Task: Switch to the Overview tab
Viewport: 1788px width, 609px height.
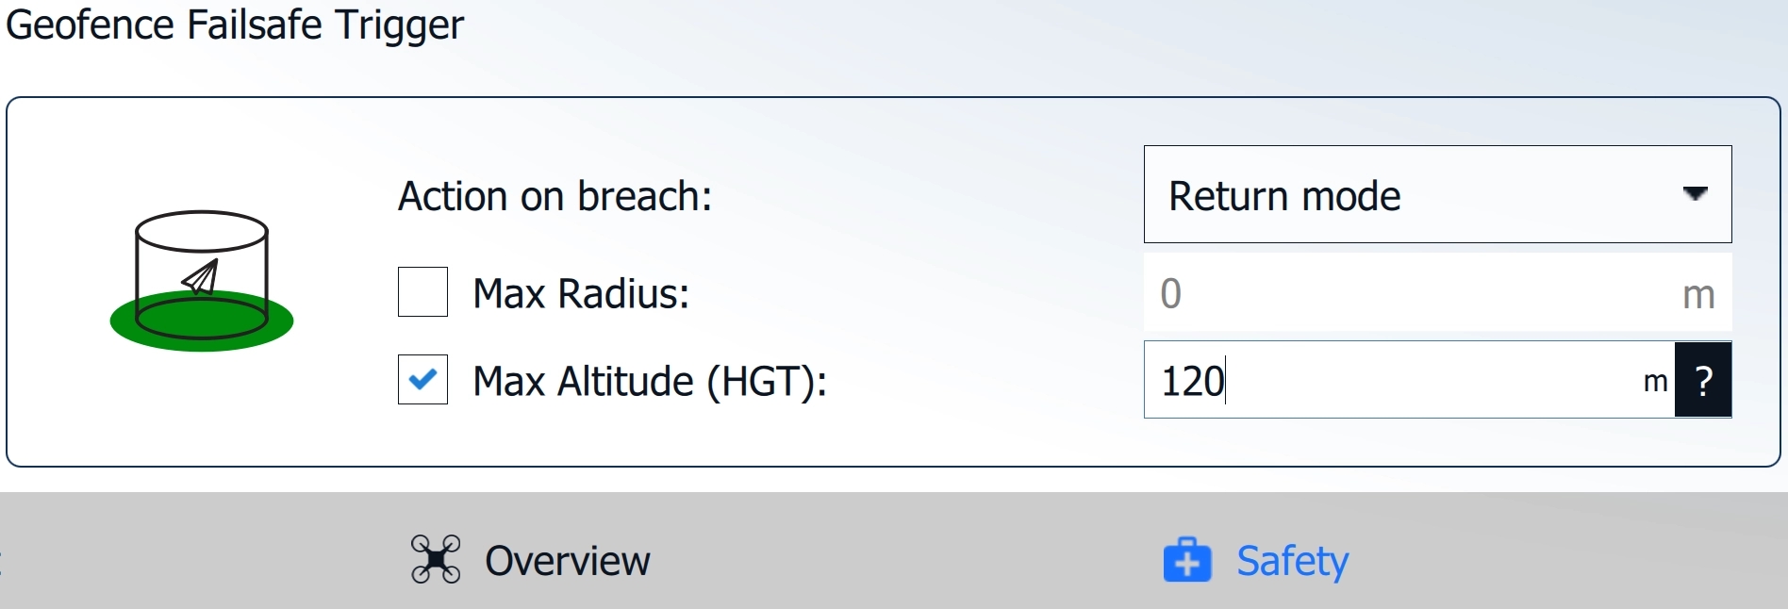Action: coord(567,561)
